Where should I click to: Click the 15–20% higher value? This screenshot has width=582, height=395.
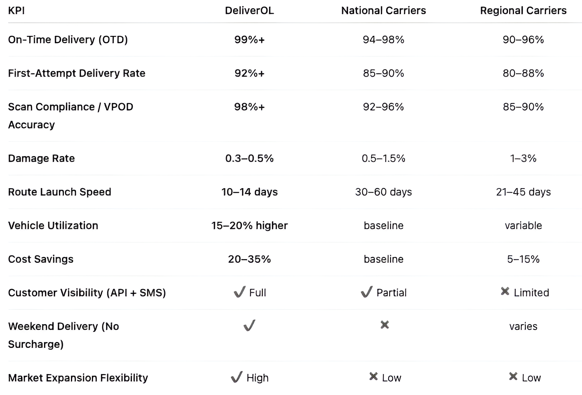click(x=249, y=226)
